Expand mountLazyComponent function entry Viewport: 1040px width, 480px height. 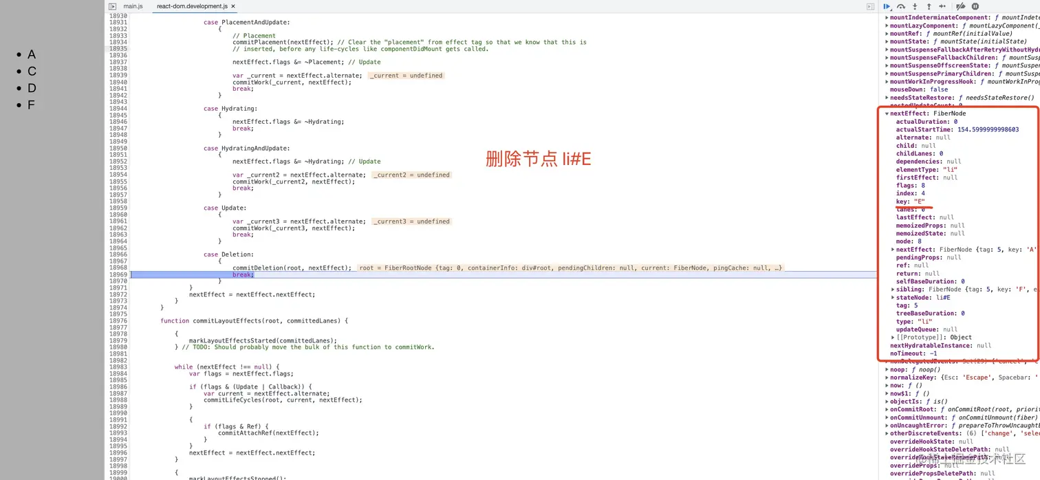pyautogui.click(x=887, y=25)
